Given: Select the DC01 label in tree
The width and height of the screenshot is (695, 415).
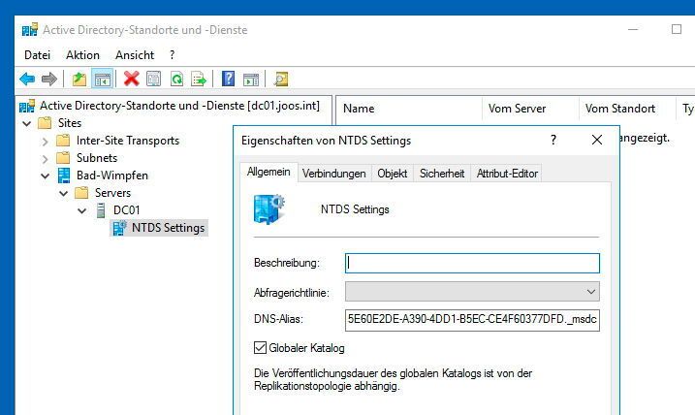Looking at the screenshot, I should pyautogui.click(x=126, y=210).
